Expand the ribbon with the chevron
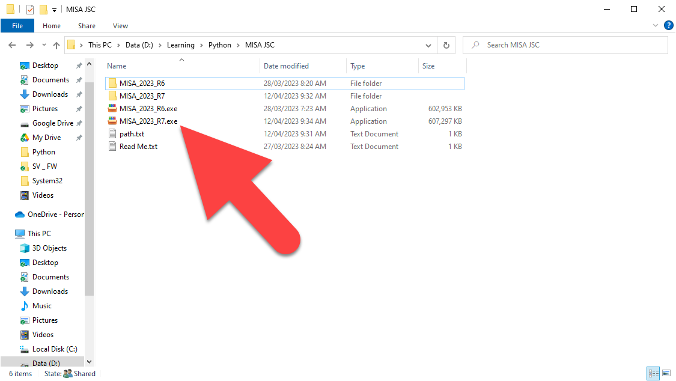 pyautogui.click(x=656, y=25)
